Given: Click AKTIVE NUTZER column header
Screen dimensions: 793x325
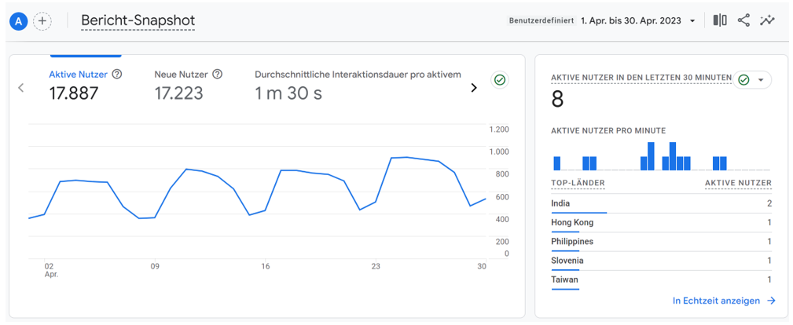Looking at the screenshot, I should tap(738, 182).
